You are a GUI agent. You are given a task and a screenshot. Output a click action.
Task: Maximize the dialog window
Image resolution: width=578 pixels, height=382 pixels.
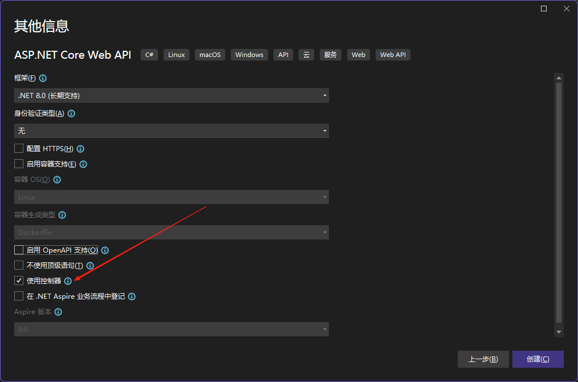click(544, 9)
